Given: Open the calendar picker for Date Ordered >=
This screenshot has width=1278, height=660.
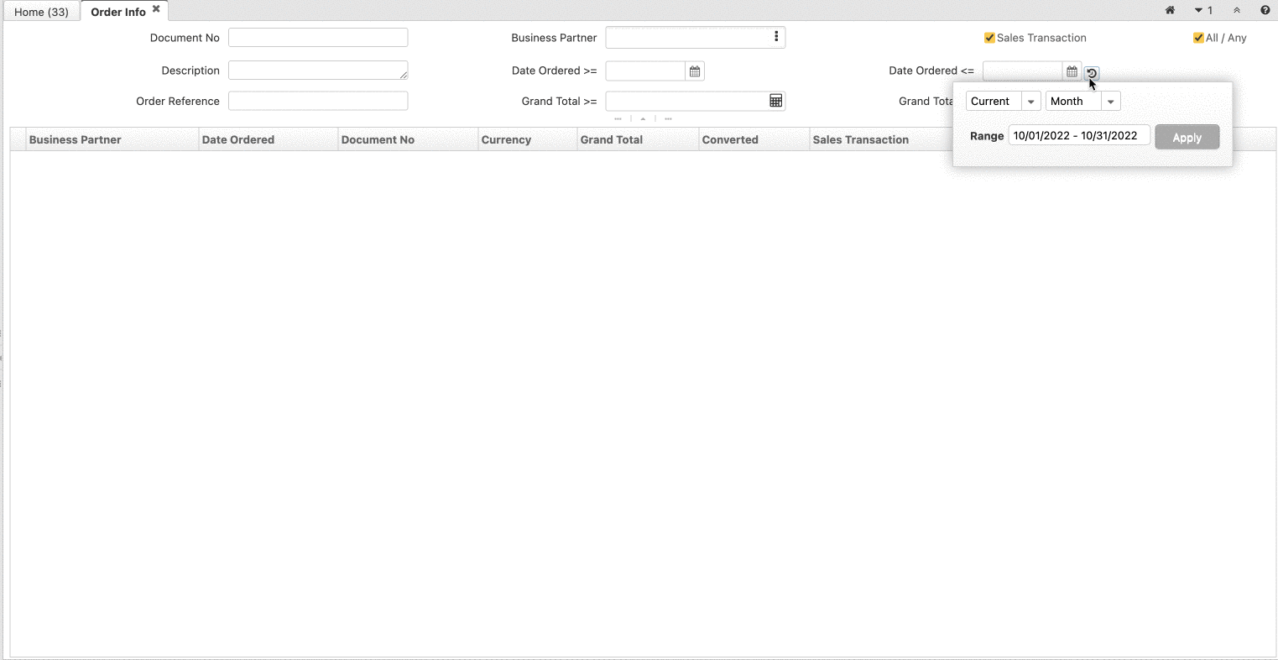Looking at the screenshot, I should (x=694, y=71).
